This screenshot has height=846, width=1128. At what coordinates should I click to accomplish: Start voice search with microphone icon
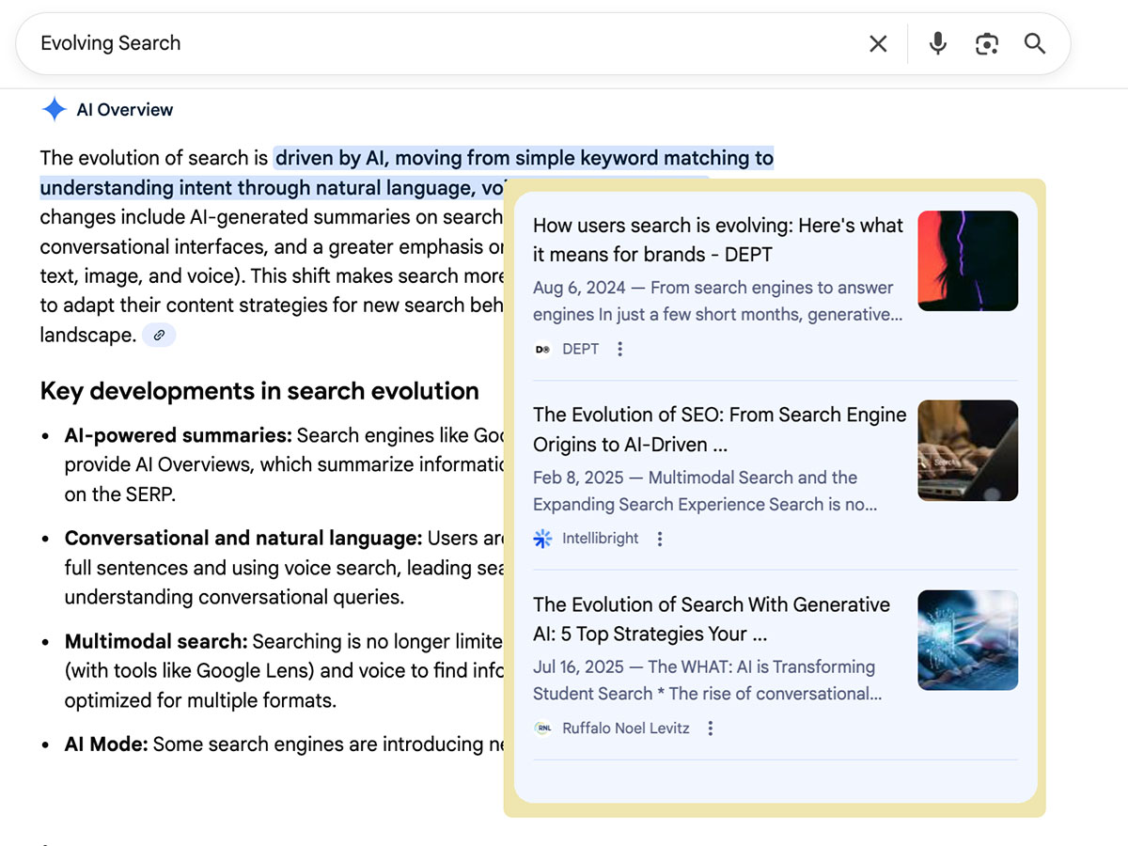click(x=937, y=44)
